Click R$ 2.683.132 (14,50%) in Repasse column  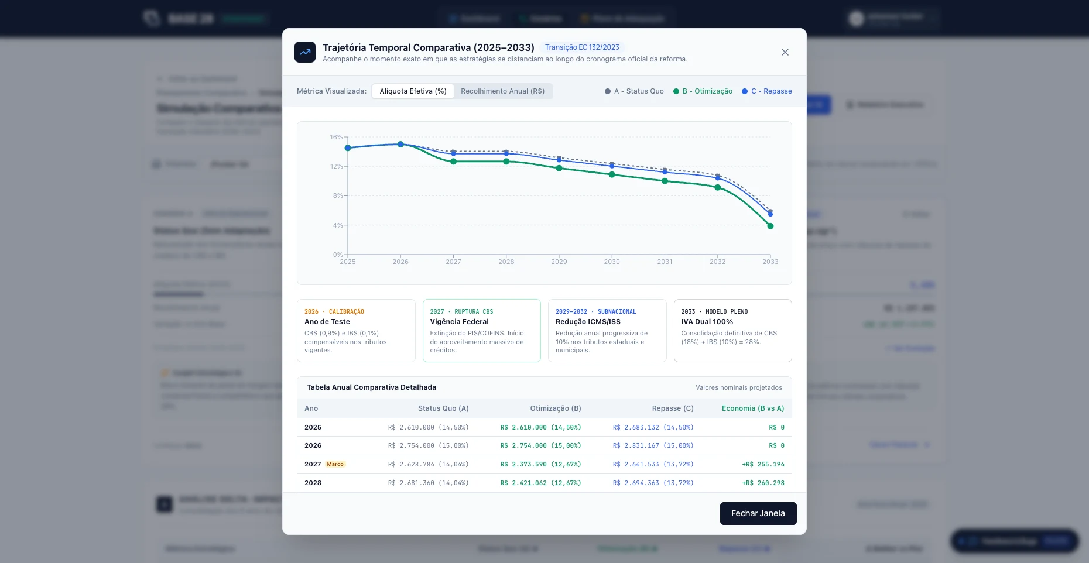[x=653, y=427]
